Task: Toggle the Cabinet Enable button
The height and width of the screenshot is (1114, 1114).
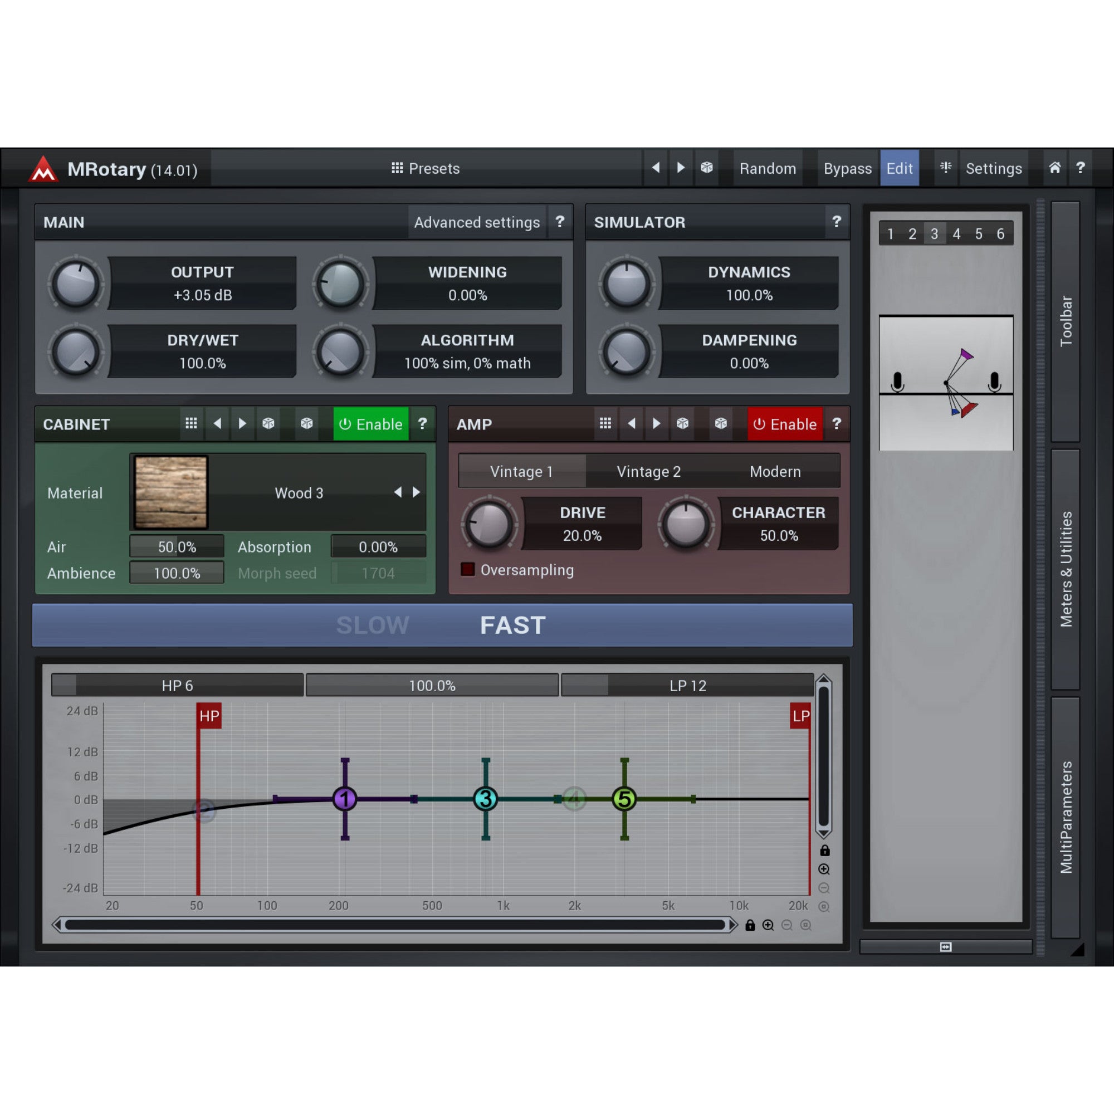Action: coord(371,424)
